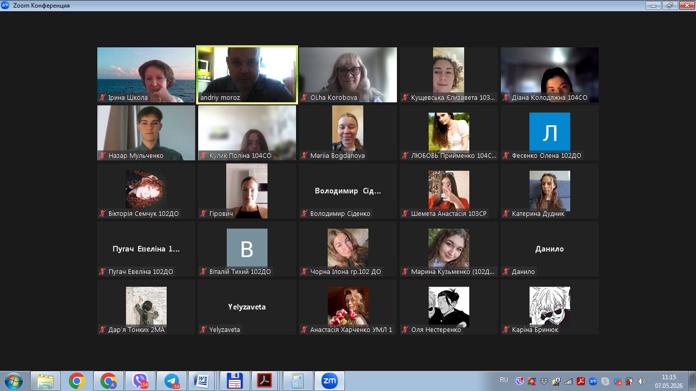Screen dimensions: 696x391
Task: Open the network signal tray icon
Action: tap(569, 381)
